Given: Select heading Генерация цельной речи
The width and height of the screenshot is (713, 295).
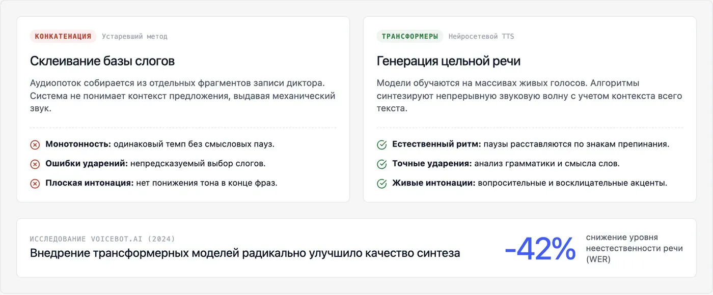Looking at the screenshot, I should (449, 61).
